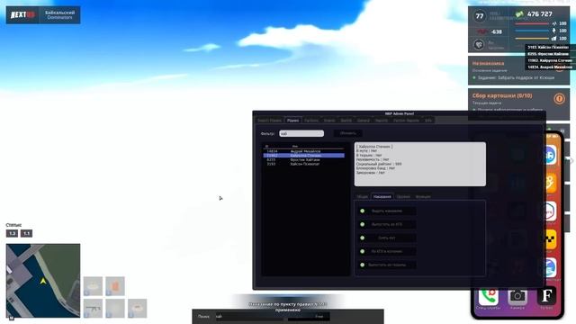The width and height of the screenshot is (576, 324).
Task: Switch to the Search Players tab
Action: click(269, 121)
